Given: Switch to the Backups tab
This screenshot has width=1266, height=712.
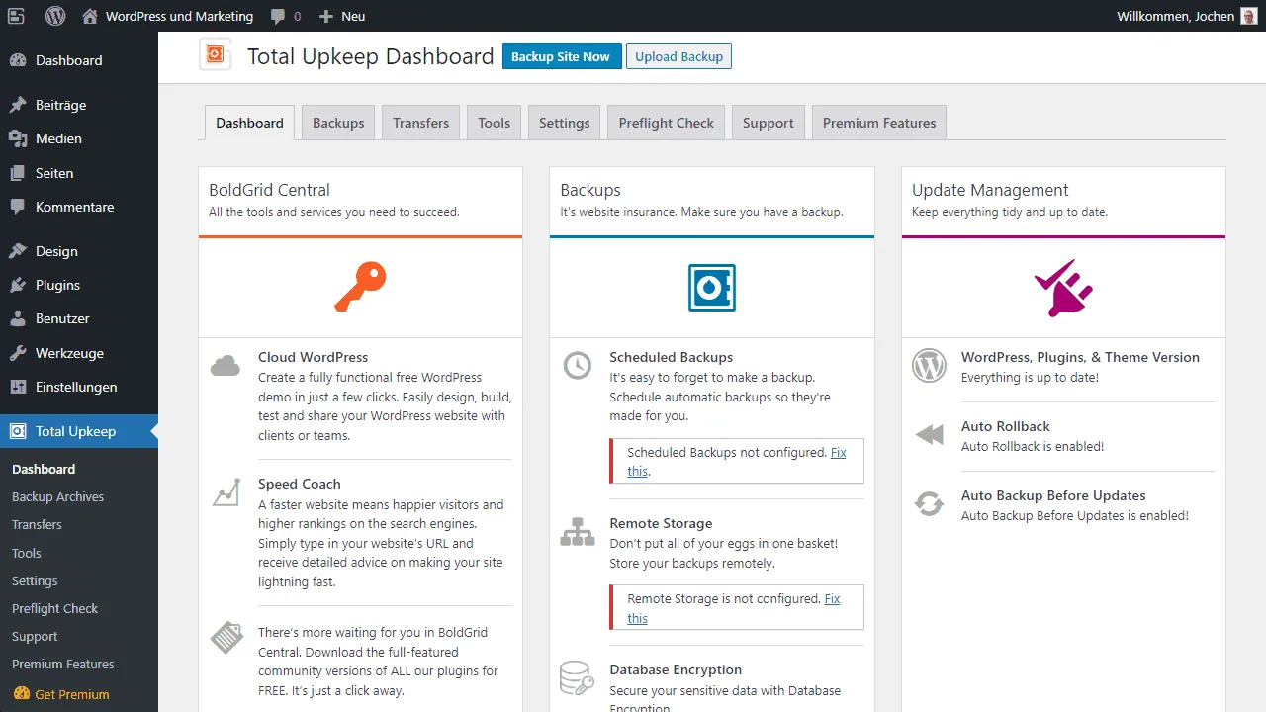Looking at the screenshot, I should pyautogui.click(x=338, y=123).
